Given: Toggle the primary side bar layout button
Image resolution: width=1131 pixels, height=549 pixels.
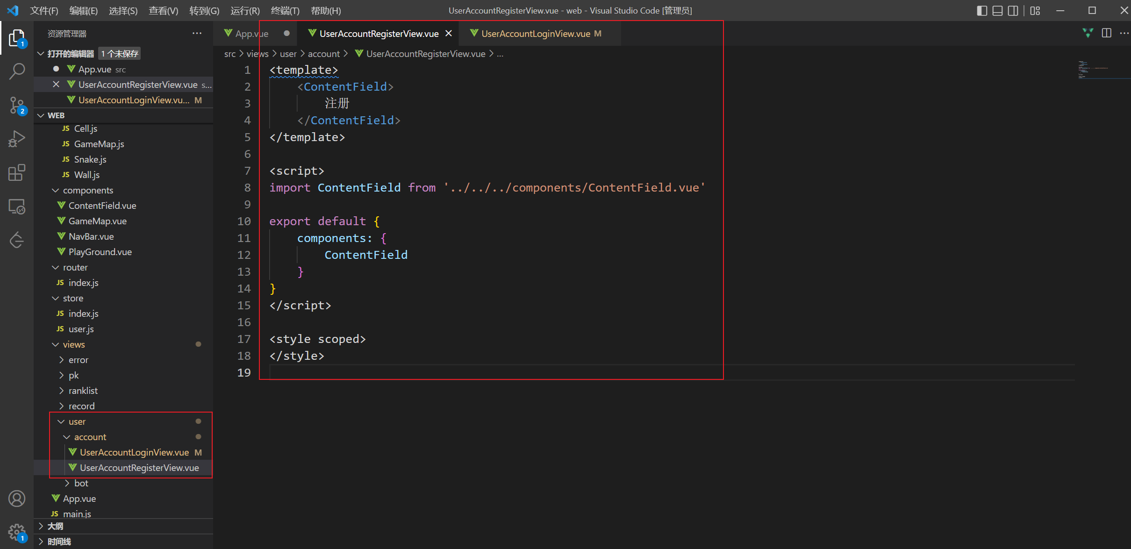Looking at the screenshot, I should coord(982,11).
